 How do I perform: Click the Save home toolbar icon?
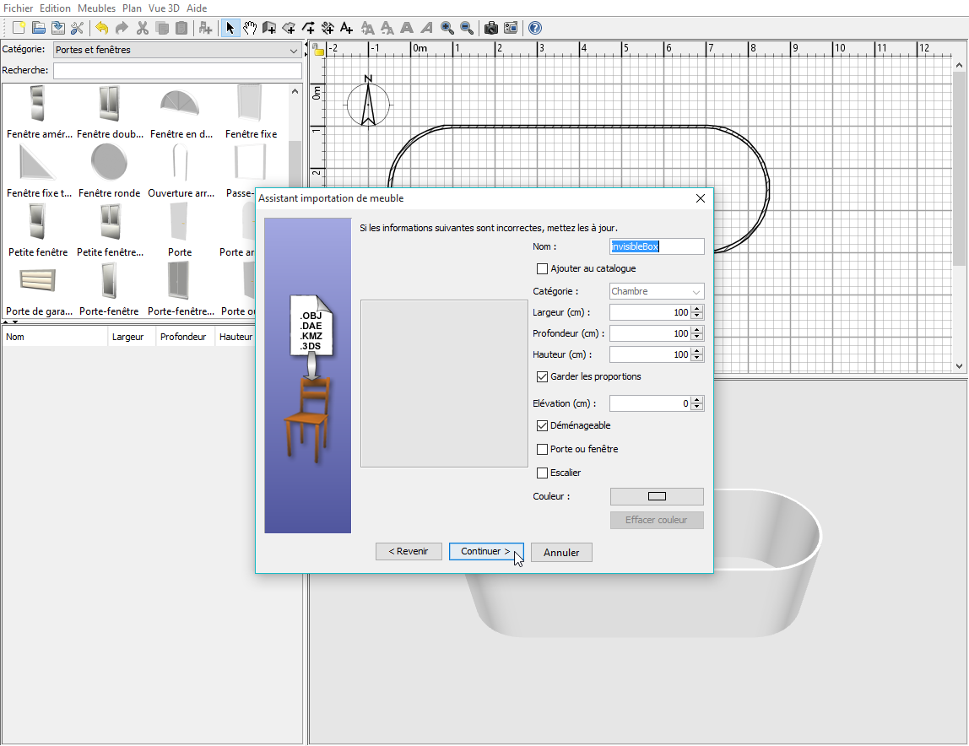click(58, 28)
